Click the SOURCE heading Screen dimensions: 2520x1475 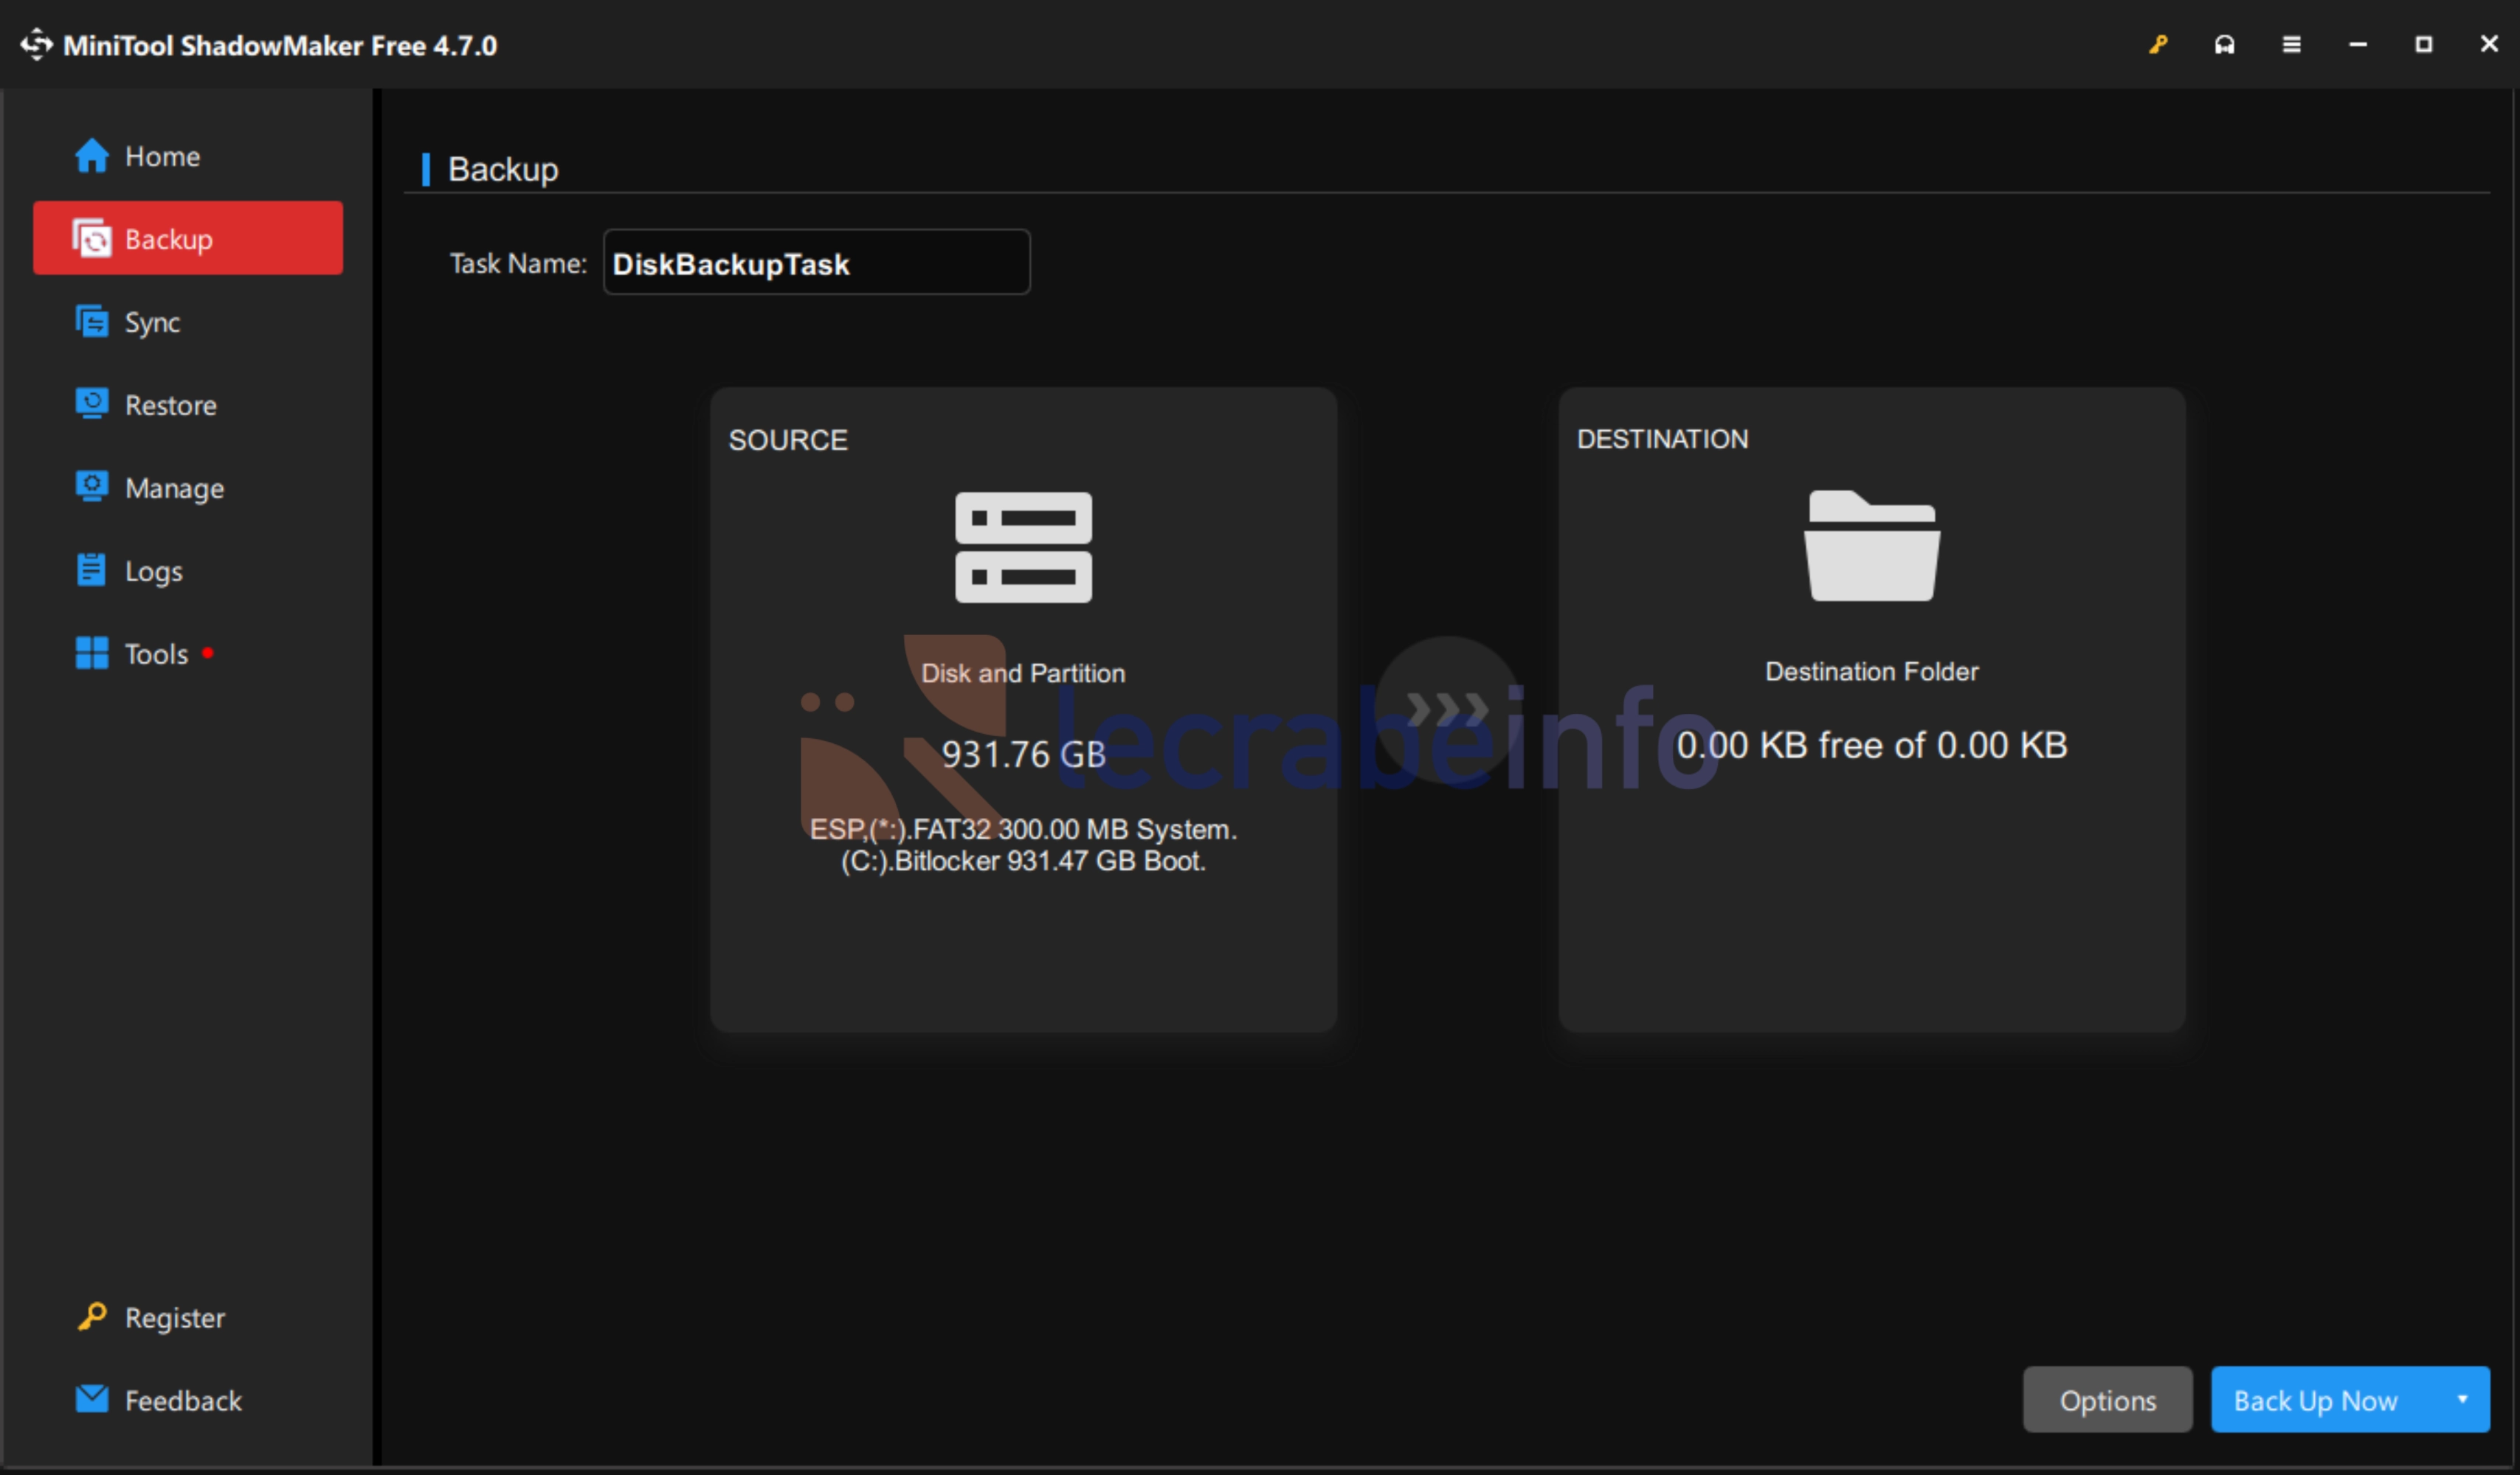(x=788, y=440)
